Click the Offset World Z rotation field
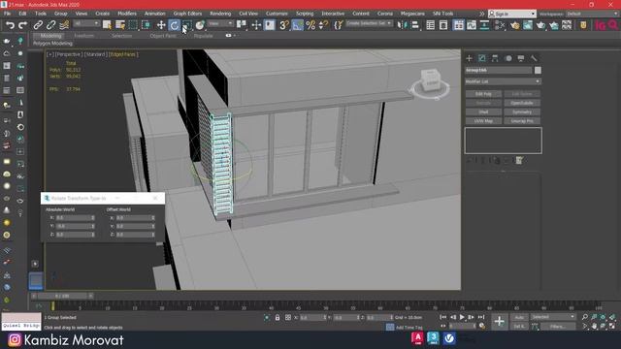Screen dimensions: 621x349 pos(135,235)
